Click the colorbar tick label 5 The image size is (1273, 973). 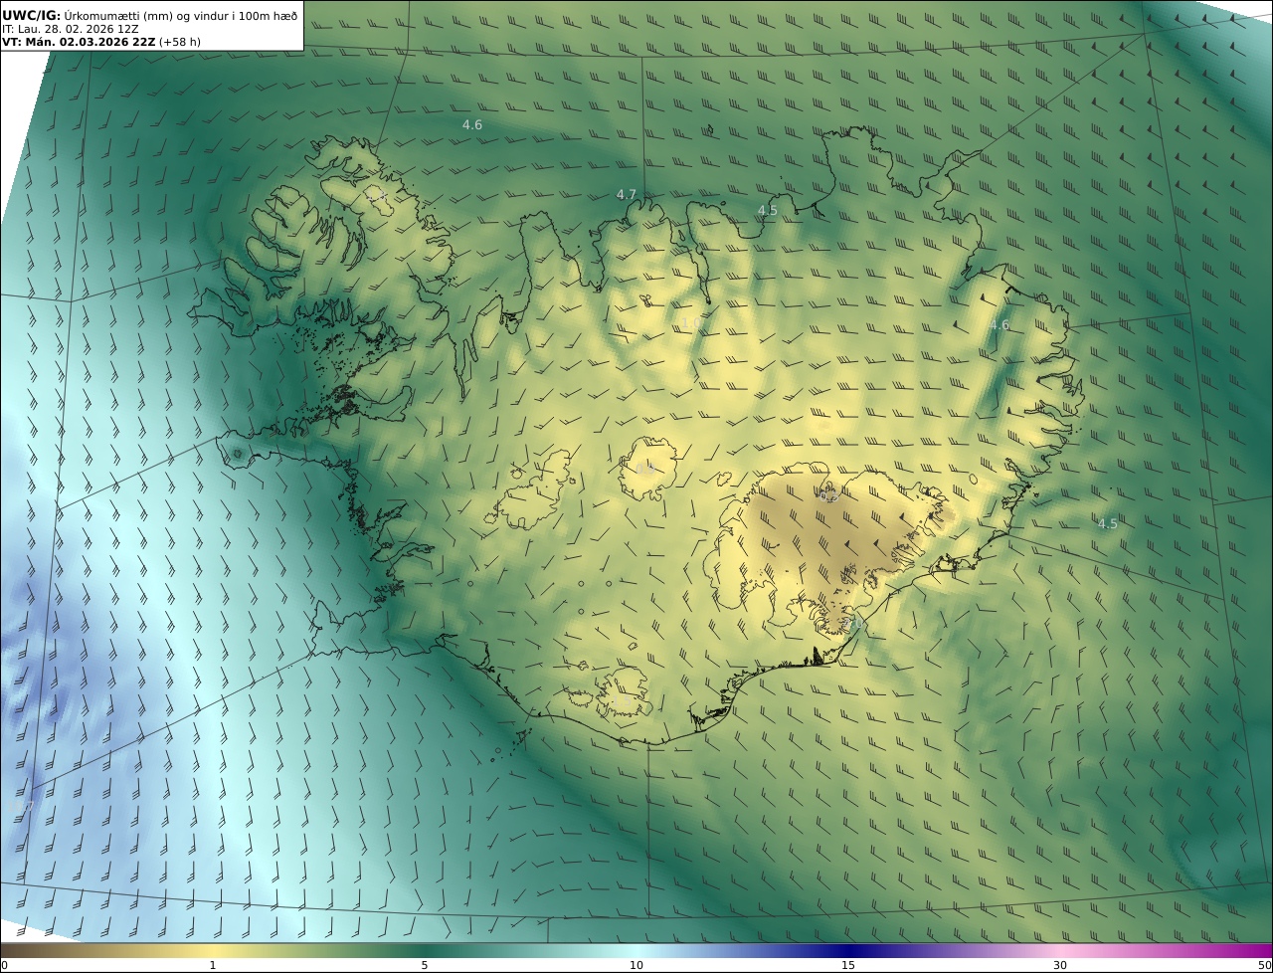pos(425,965)
